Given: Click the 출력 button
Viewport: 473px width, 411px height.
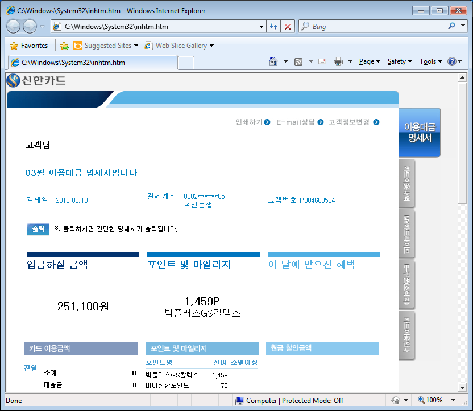Looking at the screenshot, I should [x=38, y=229].
